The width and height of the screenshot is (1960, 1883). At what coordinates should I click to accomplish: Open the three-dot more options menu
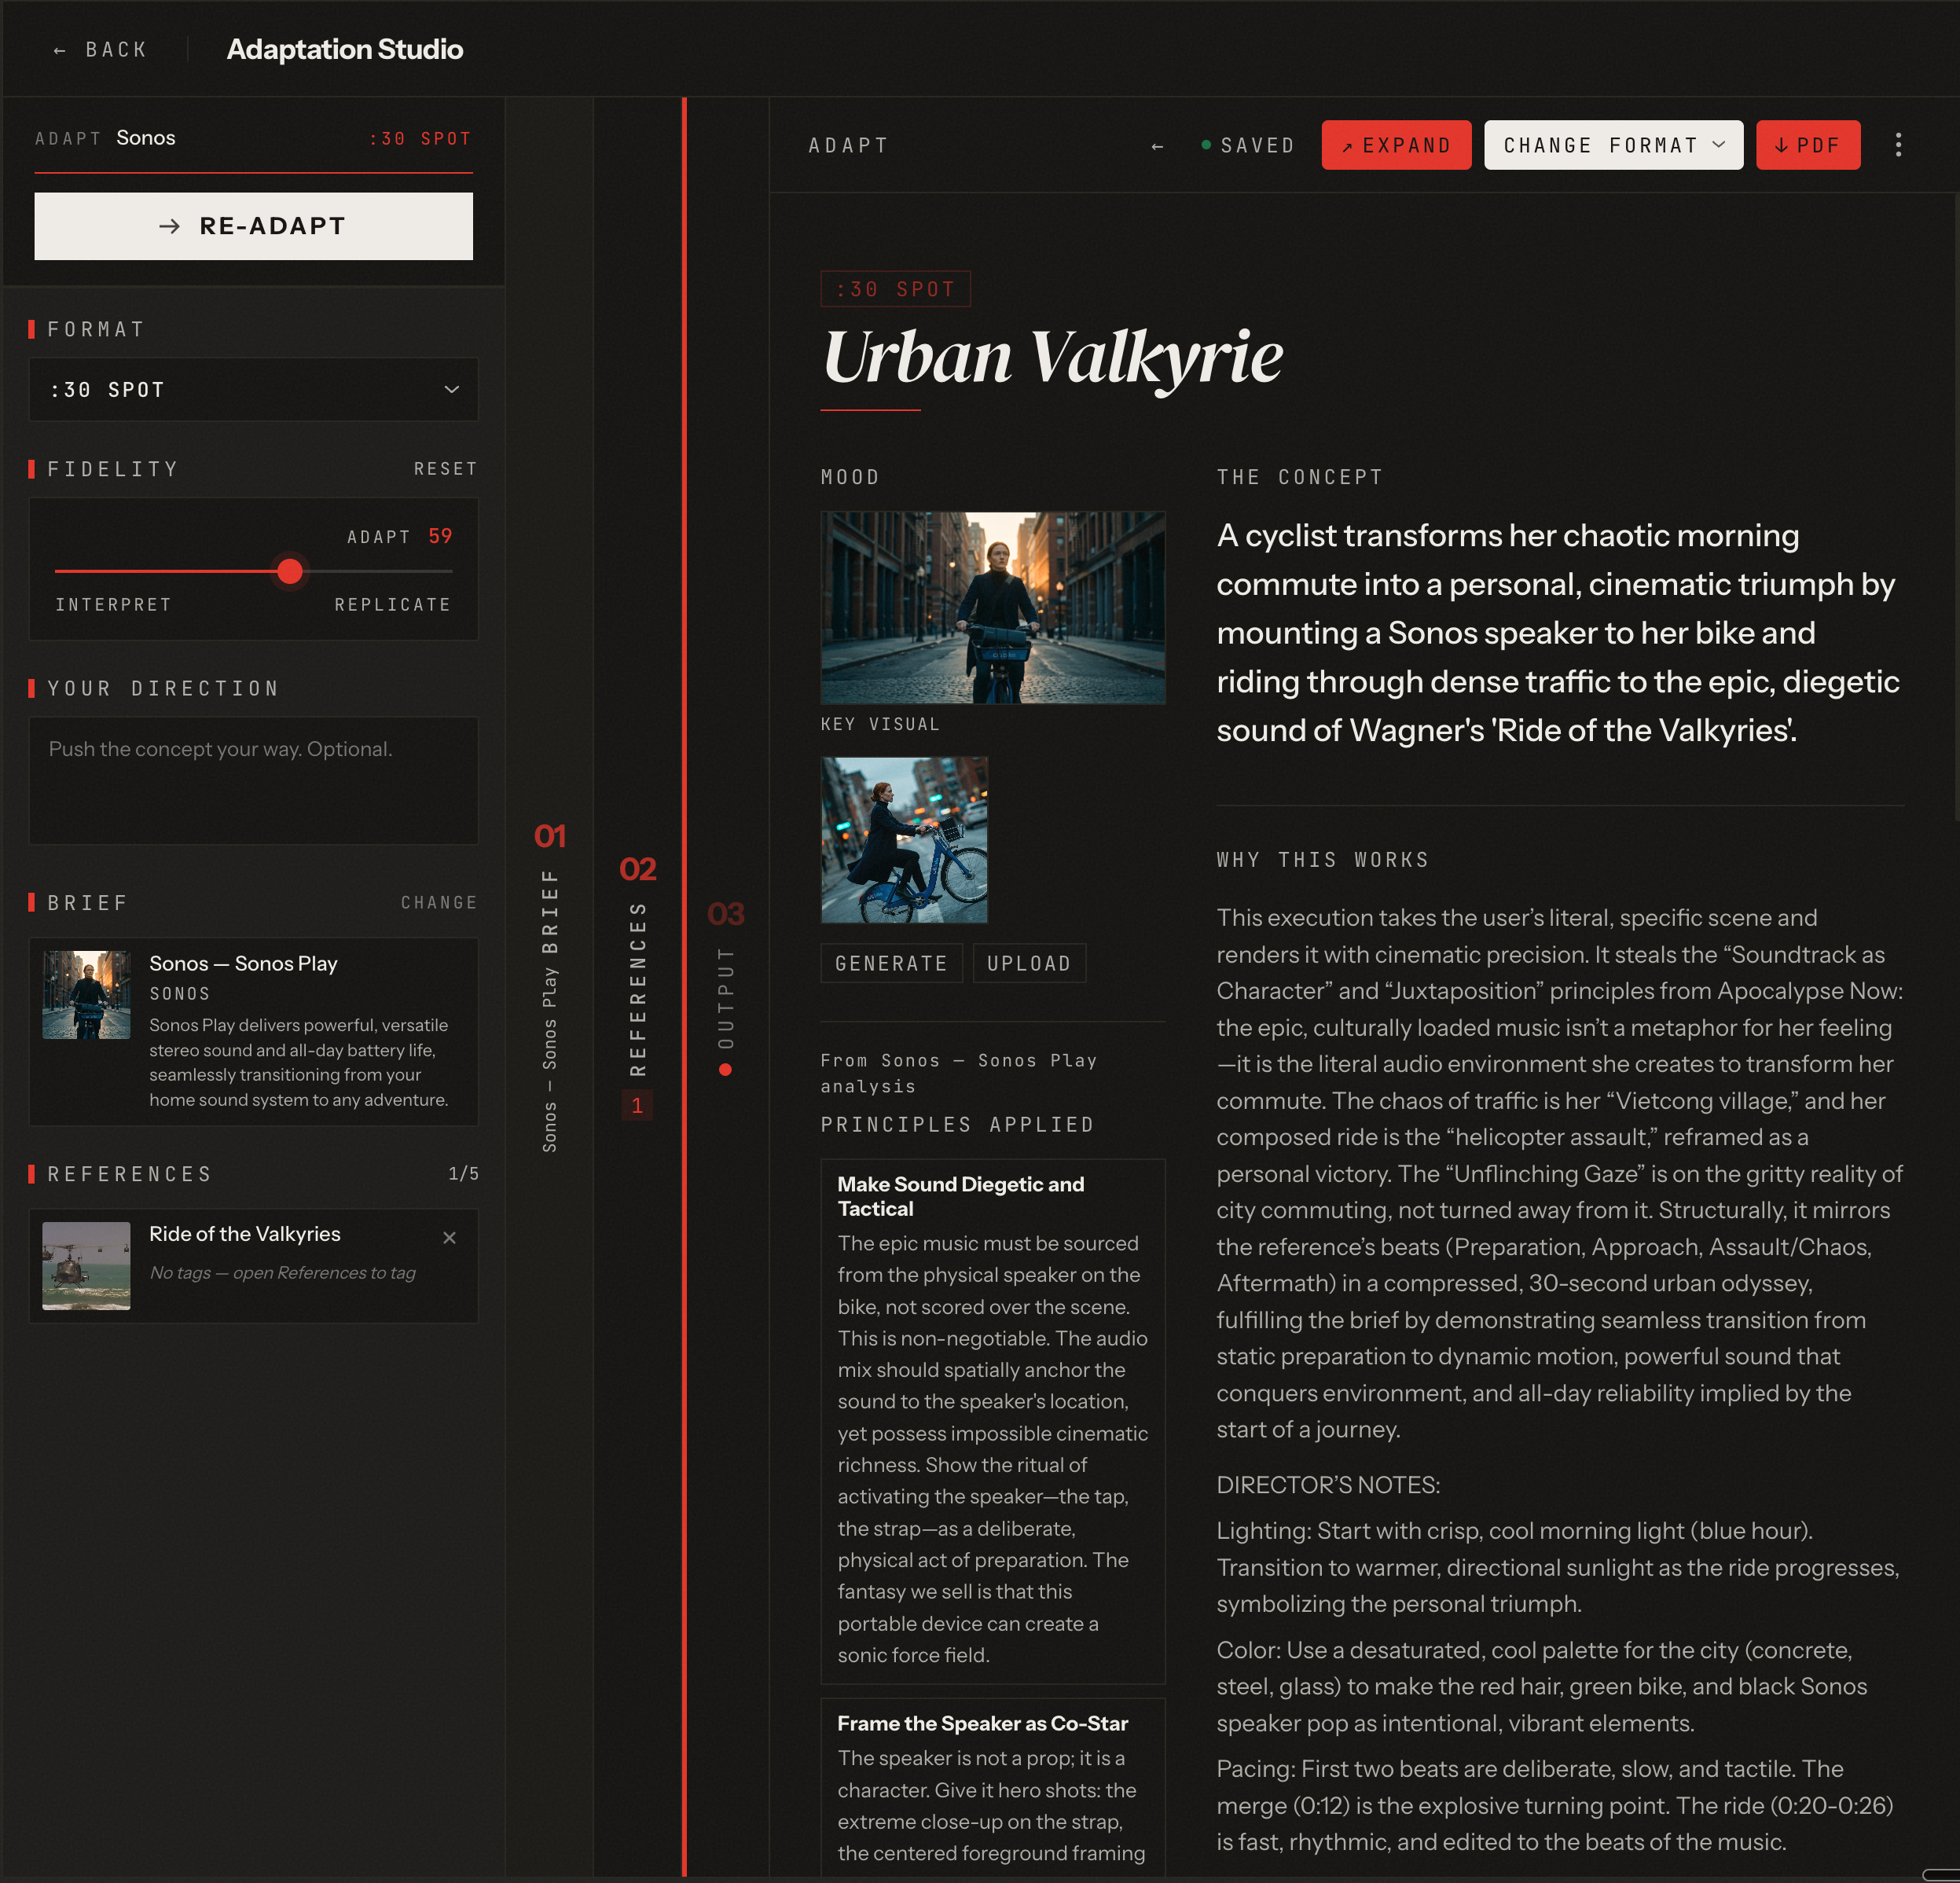[1898, 145]
